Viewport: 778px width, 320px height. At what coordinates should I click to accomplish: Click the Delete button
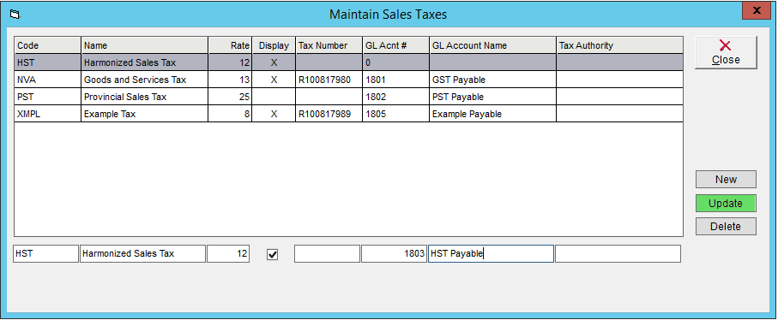(726, 227)
